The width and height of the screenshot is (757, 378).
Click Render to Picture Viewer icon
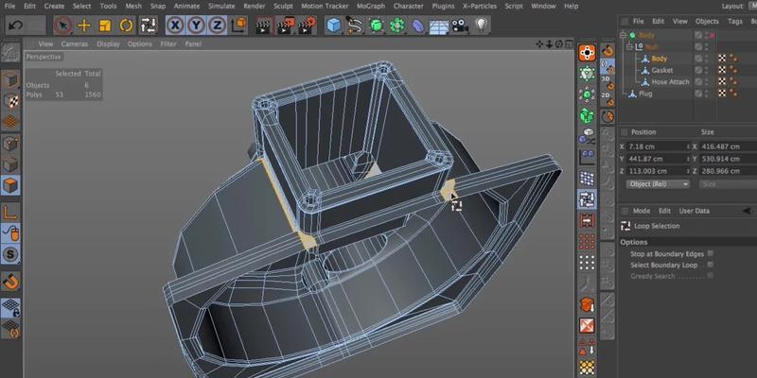pyautogui.click(x=286, y=26)
